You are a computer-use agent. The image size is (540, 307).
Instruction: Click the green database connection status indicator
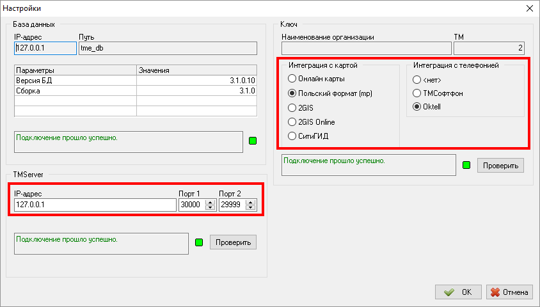[252, 141]
